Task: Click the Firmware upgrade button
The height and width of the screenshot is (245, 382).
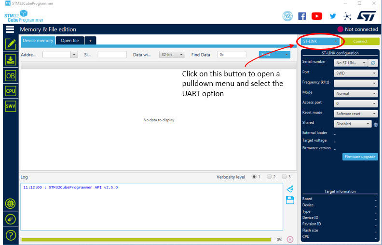Action: (x=360, y=157)
